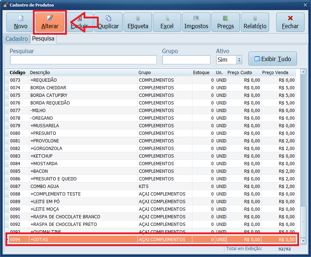Click the Duplicar toolbar button
This screenshot has height=257, width=311.
coord(108,22)
